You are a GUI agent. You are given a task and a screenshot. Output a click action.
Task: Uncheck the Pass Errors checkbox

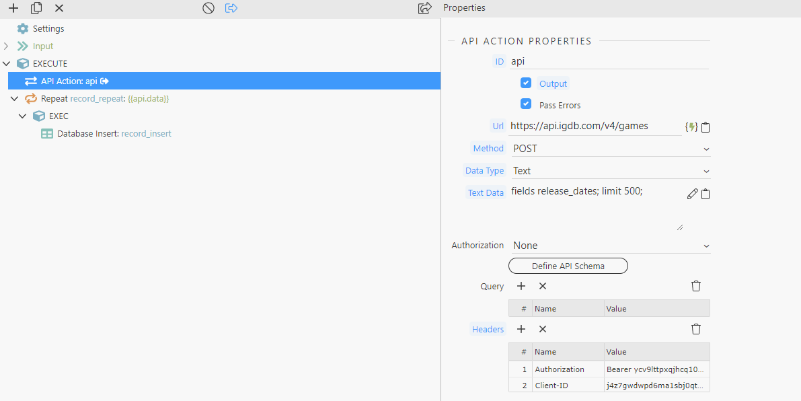tap(526, 104)
